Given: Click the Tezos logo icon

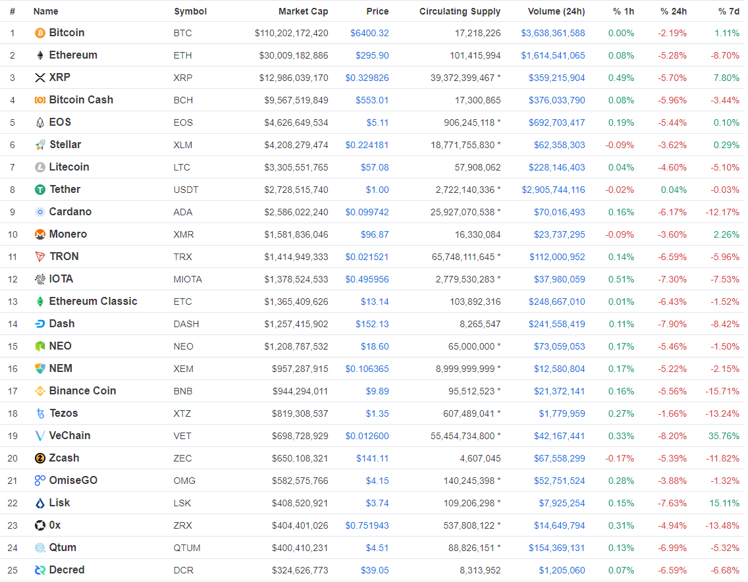Looking at the screenshot, I should coord(40,413).
